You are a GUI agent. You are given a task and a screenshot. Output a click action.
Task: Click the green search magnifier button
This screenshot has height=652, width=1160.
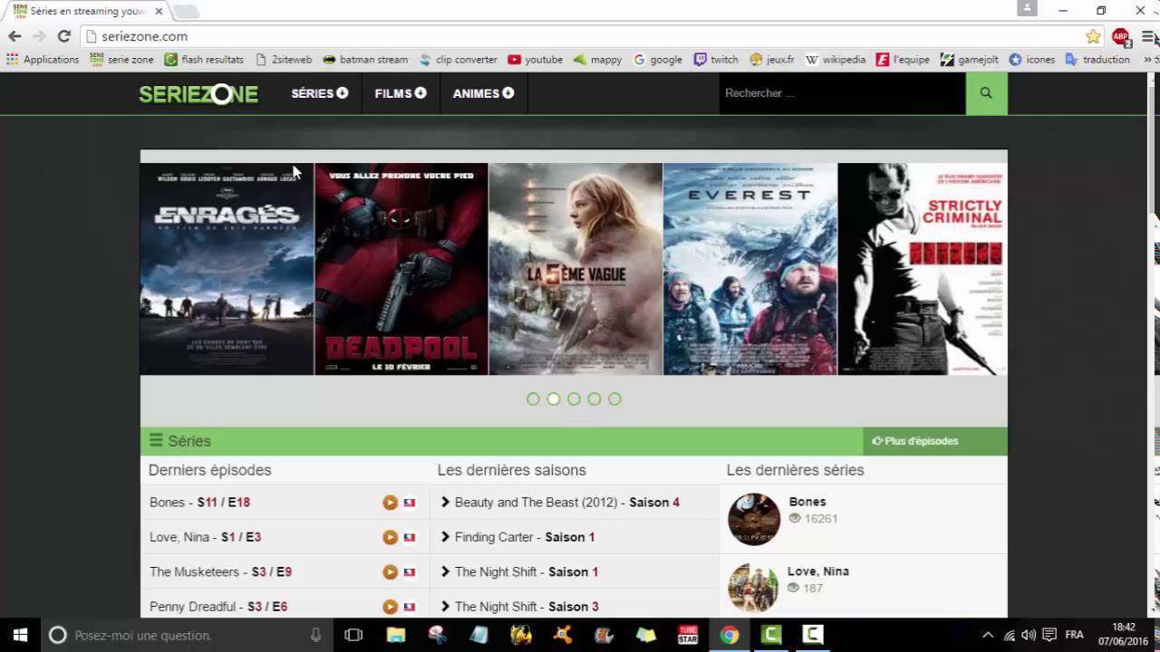[986, 93]
